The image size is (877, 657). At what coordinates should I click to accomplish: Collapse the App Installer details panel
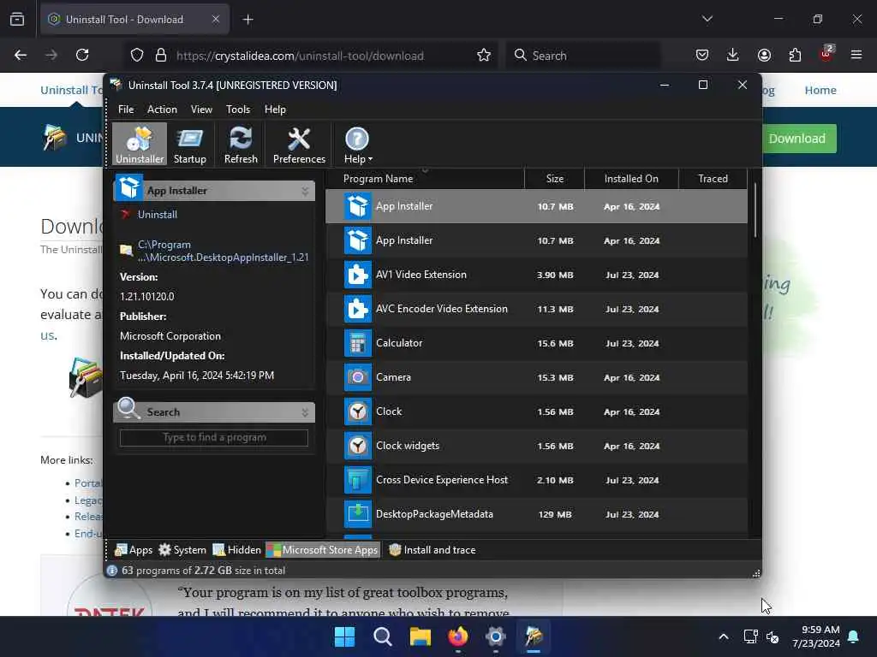305,191
